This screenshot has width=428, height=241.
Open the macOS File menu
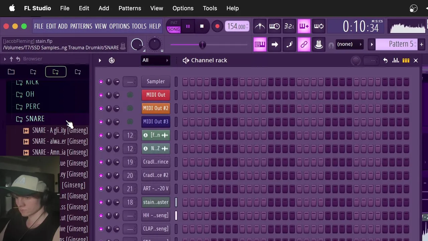65,8
